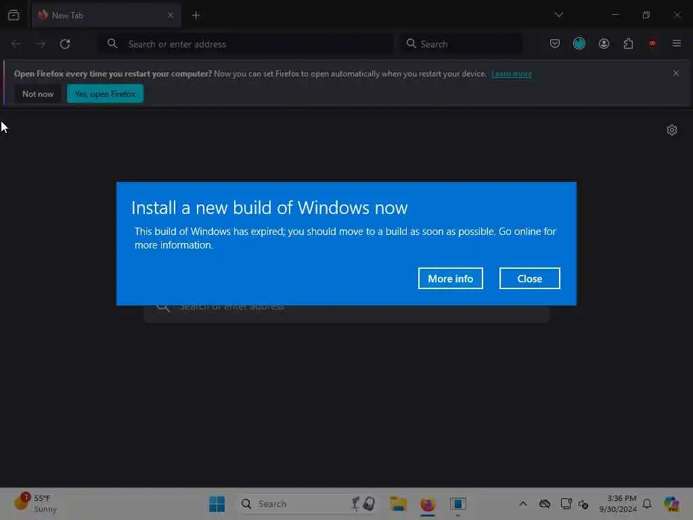693x520 pixels.
Task: Open the Extensions puzzle icon
Action: 628,43
